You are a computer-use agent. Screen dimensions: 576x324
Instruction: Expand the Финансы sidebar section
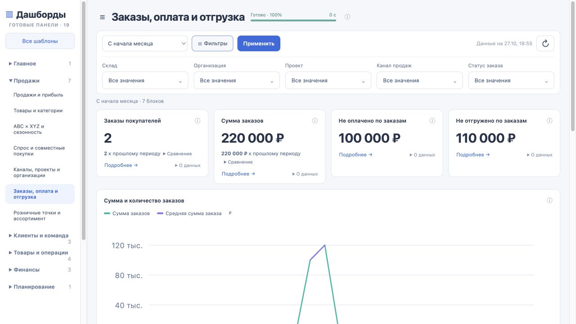pyautogui.click(x=40, y=270)
